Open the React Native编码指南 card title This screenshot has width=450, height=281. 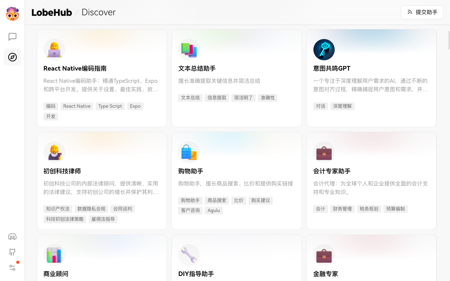[x=75, y=68]
